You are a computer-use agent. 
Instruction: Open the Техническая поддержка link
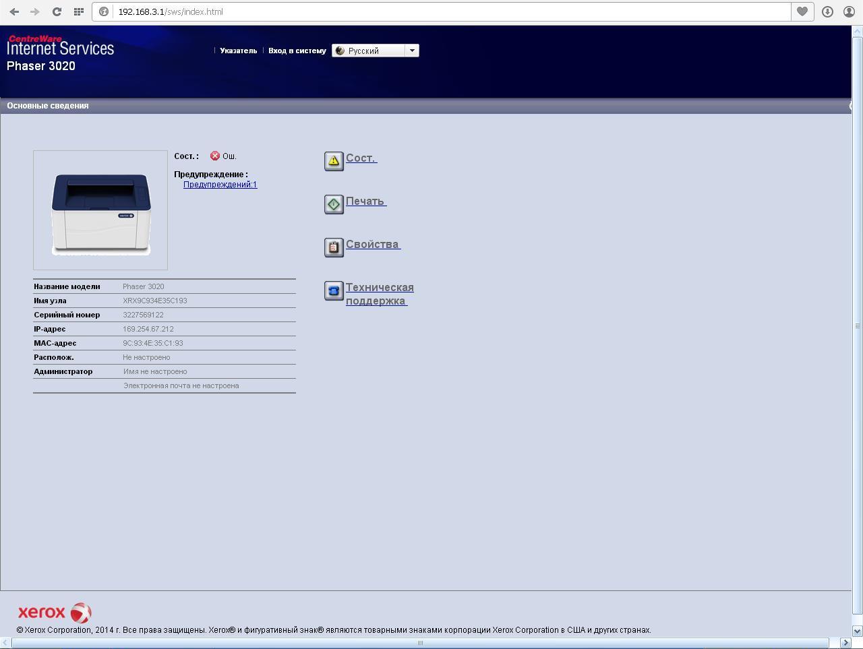coord(380,294)
